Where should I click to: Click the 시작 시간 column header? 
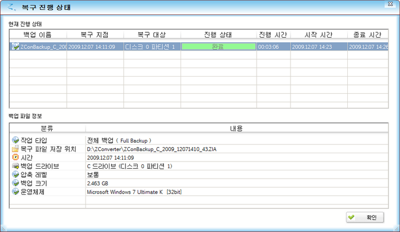tap(319, 34)
